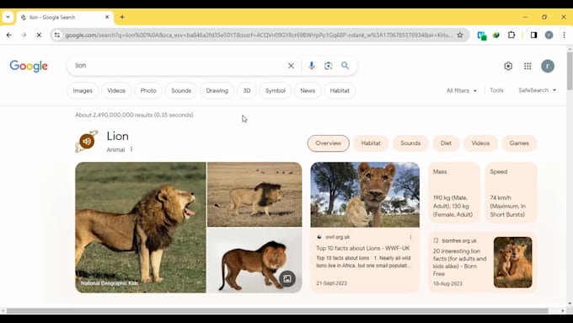Bookmark this page with the star icon
The image size is (573, 323).
460,35
